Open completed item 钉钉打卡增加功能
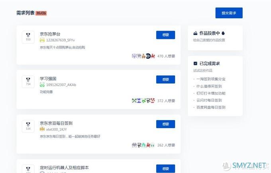 pos(211,93)
